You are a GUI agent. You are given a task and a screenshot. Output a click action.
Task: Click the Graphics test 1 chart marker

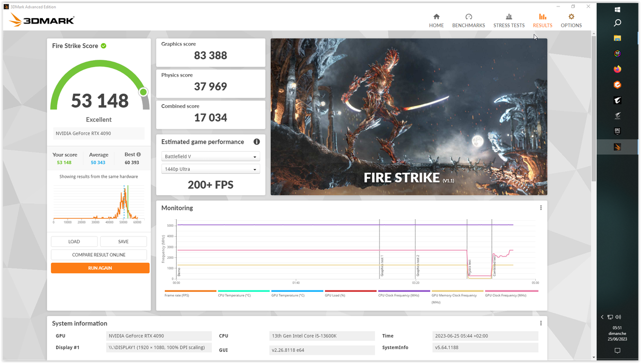click(x=382, y=266)
